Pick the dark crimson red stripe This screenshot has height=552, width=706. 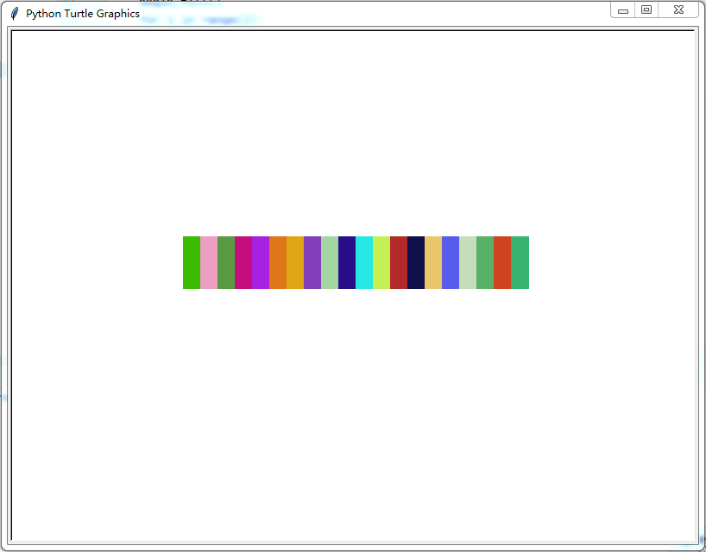(x=399, y=263)
